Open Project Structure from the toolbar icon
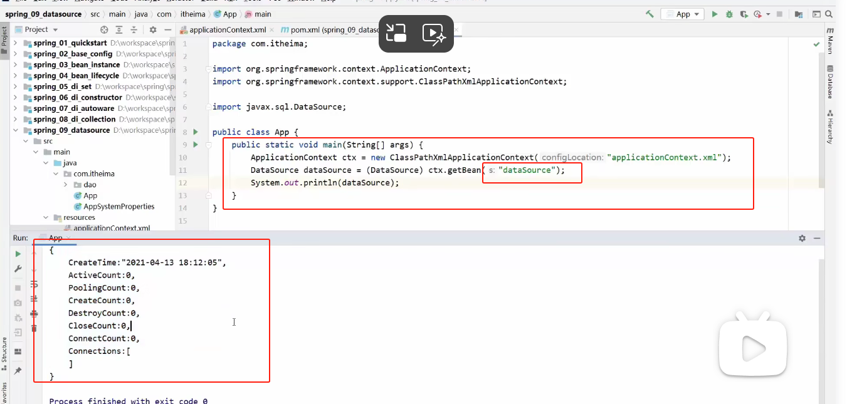The height and width of the screenshot is (404, 847). coord(798,14)
